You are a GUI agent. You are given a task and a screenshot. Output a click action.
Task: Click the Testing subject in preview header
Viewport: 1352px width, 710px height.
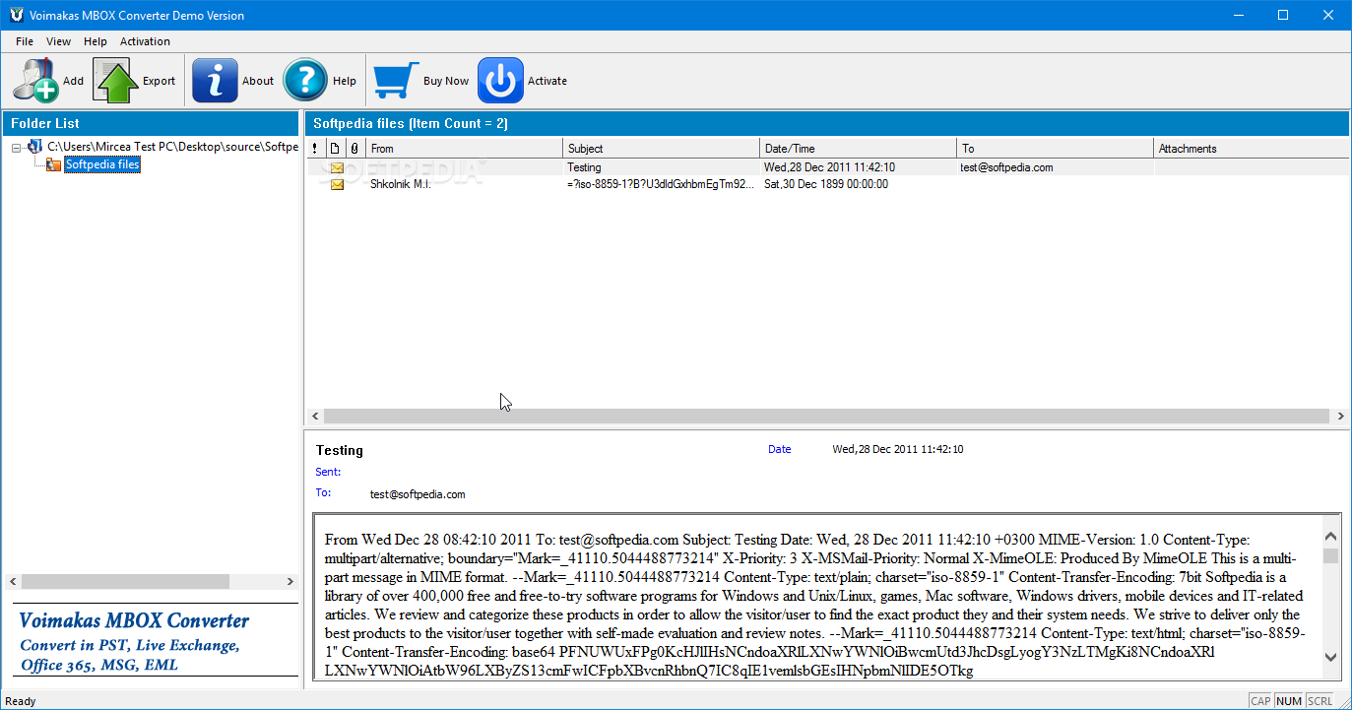point(340,450)
